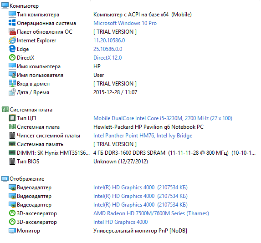261x243 pixels.
Task: Click the Монитор display icon
Action: [x=12, y=231]
